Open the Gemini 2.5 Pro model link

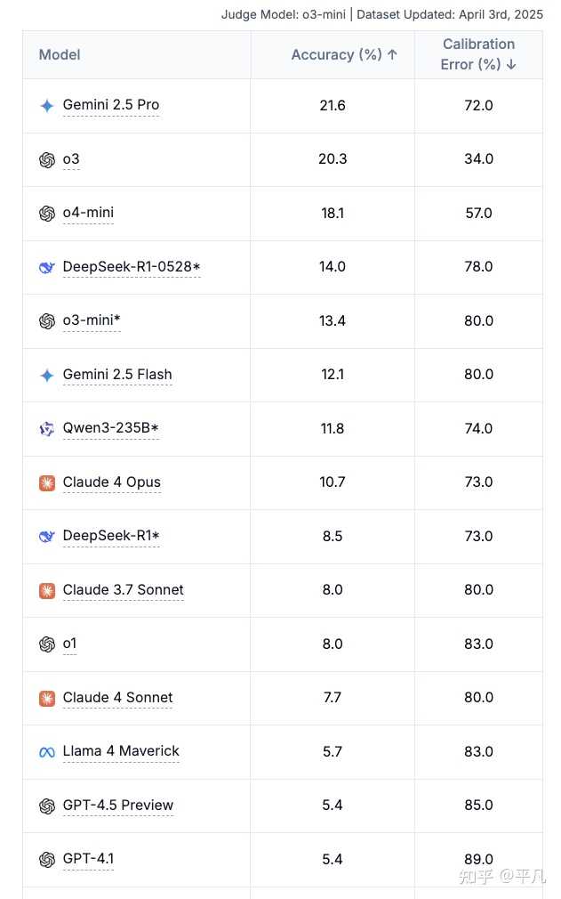pos(111,105)
